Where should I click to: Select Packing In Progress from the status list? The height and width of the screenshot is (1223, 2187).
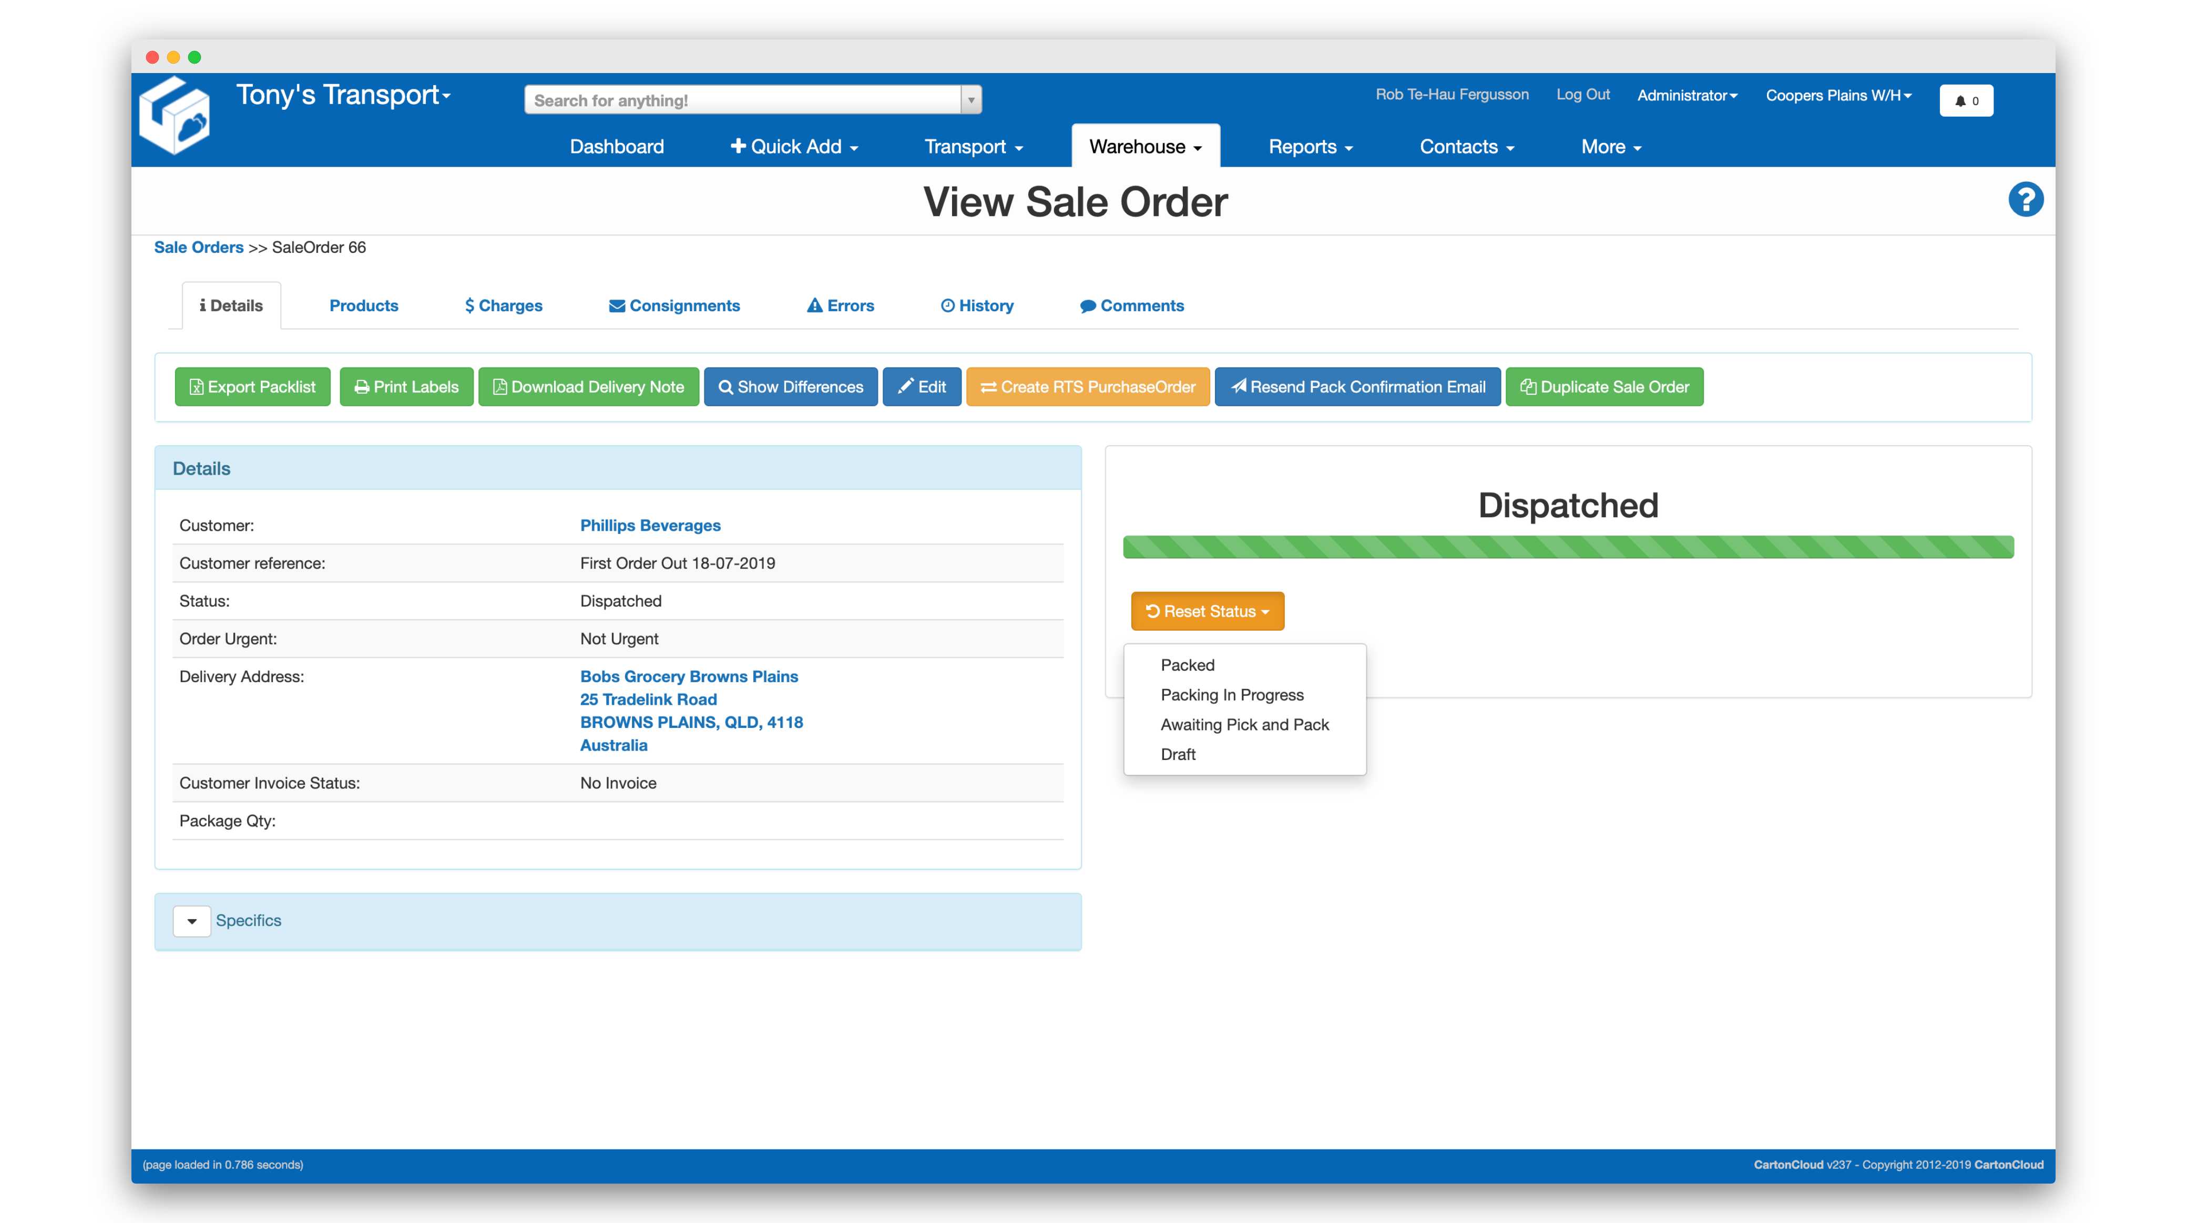point(1232,694)
